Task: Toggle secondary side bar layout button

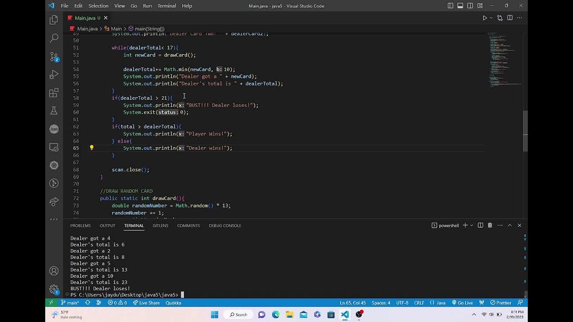Action: (x=470, y=6)
